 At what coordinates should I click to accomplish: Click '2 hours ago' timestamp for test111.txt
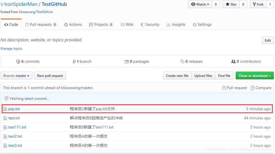(x=260, y=127)
